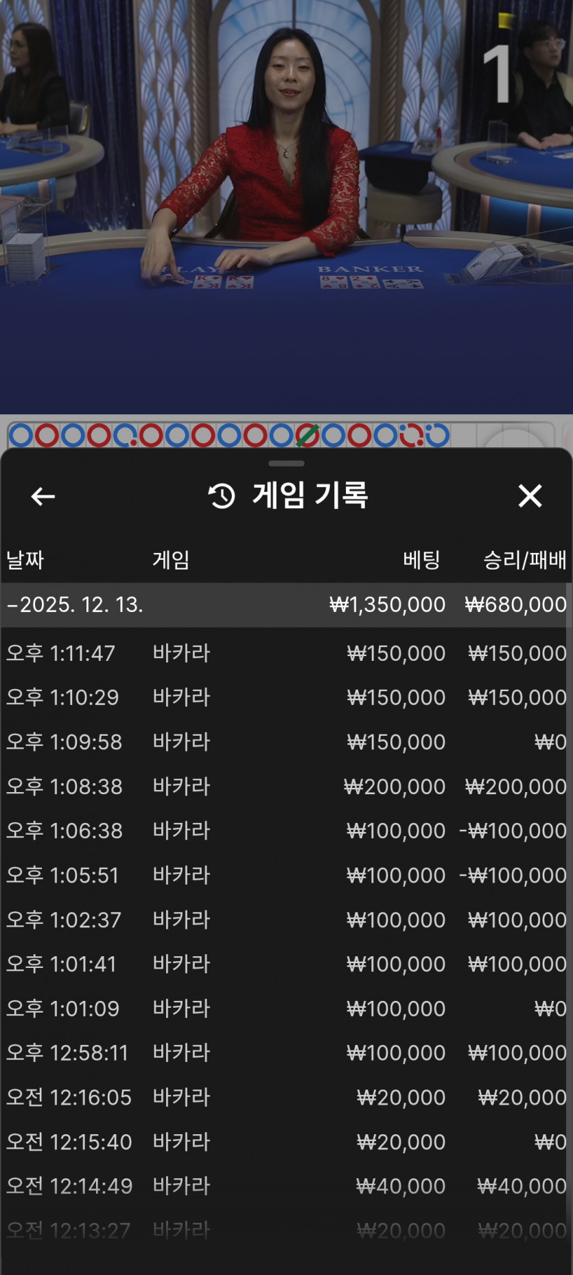Select the 날짜 column header
Image resolution: width=573 pixels, height=1275 pixels.
[x=25, y=560]
